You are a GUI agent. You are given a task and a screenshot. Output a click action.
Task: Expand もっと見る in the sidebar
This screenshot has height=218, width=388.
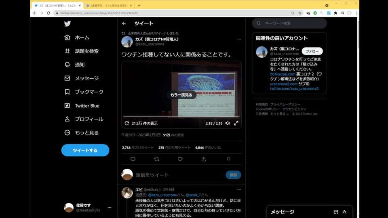(81, 133)
